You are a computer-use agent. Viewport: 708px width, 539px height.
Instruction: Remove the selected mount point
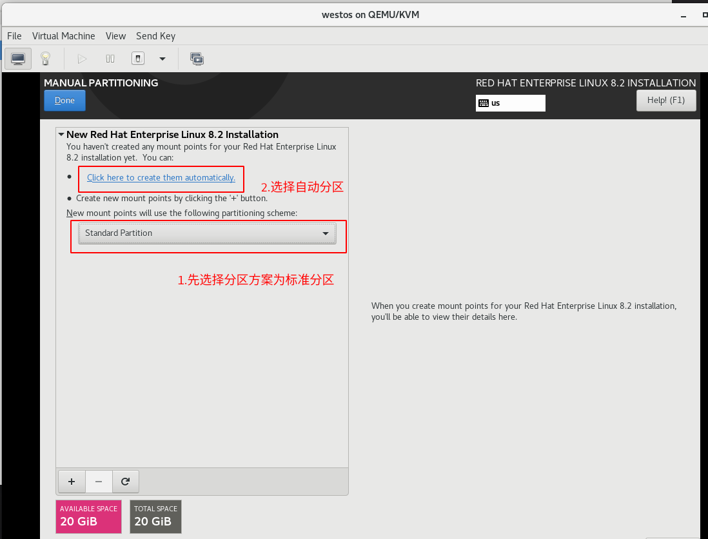pyautogui.click(x=99, y=482)
